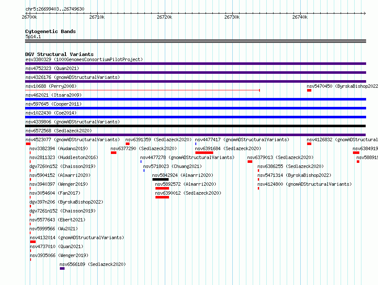The height and width of the screenshot is (285, 378).
Task: Click the nsv4339806 gnomADStructuralVariants label
Action: pos(73,122)
